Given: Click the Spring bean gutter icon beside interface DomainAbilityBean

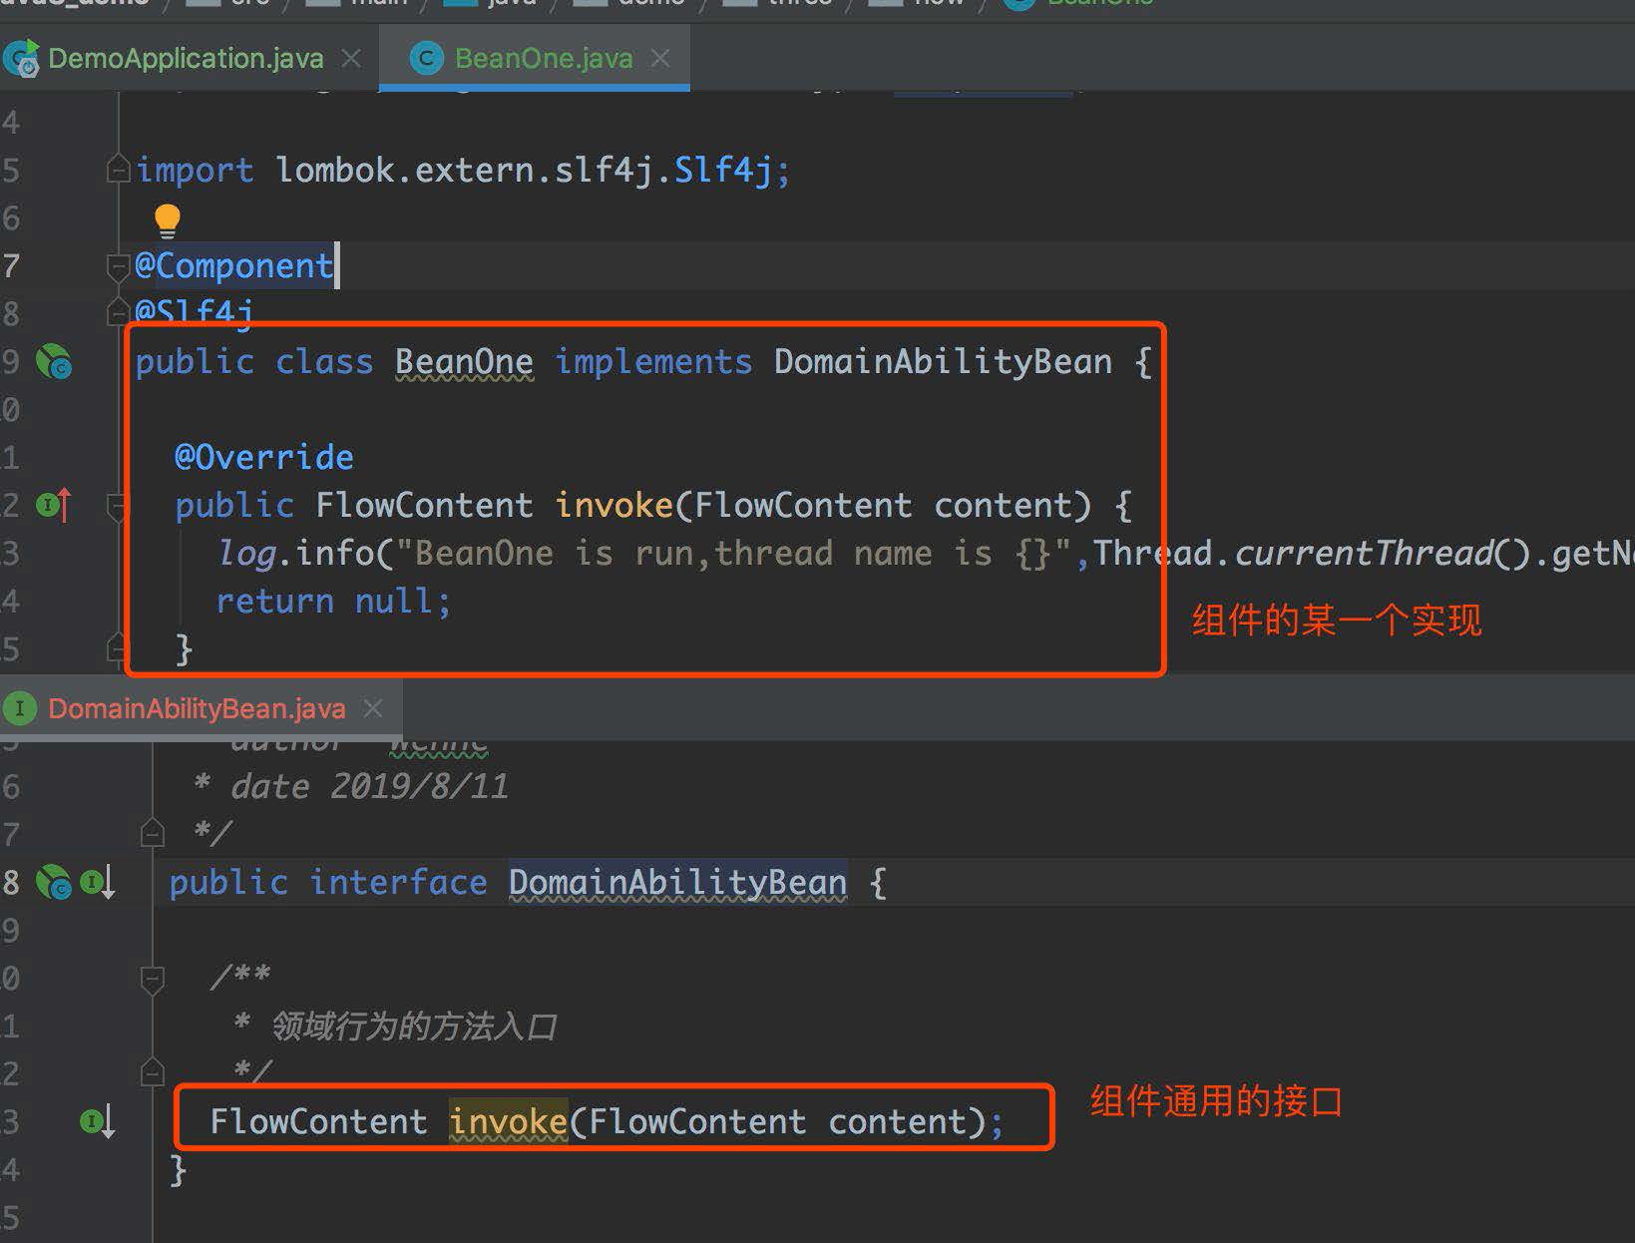Looking at the screenshot, I should coord(53,883).
